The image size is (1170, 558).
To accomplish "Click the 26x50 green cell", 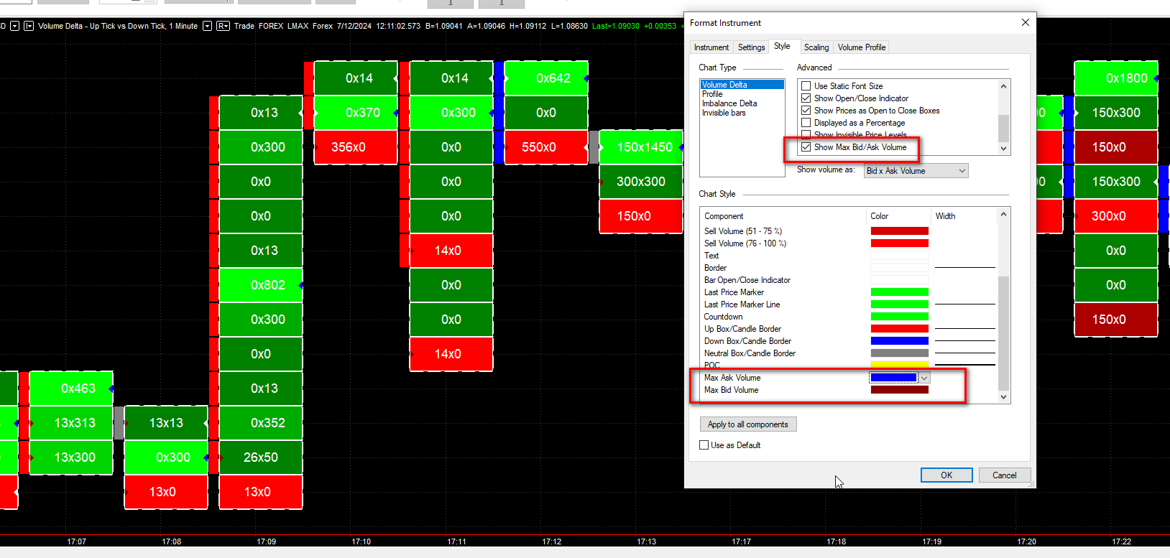I will pyautogui.click(x=261, y=457).
